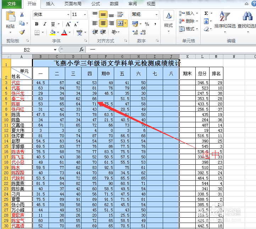The height and width of the screenshot is (229, 256).
Task: Switch to the 审阅 Review tab
Action: (x=132, y=4)
